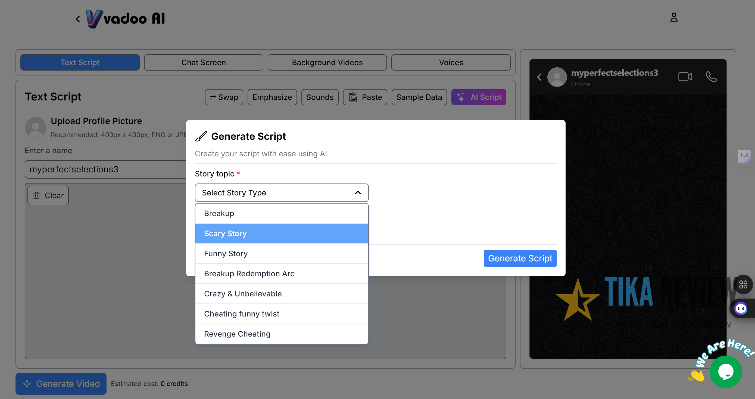Switch to Chat Screen tab

[x=203, y=62]
